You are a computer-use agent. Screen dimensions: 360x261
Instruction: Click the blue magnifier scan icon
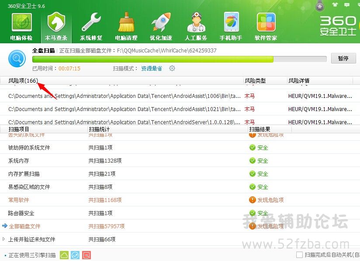[x=17, y=59]
